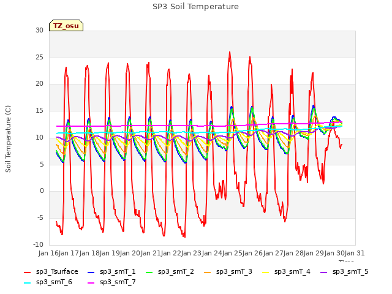
Task: Click the blue sp3_smT_1 legend swatch
Action: coord(91,272)
